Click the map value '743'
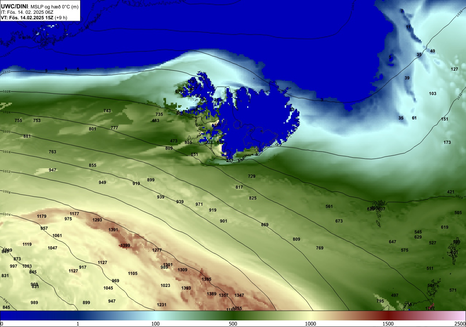Screen dimensions: 466x327 (107, 111)
